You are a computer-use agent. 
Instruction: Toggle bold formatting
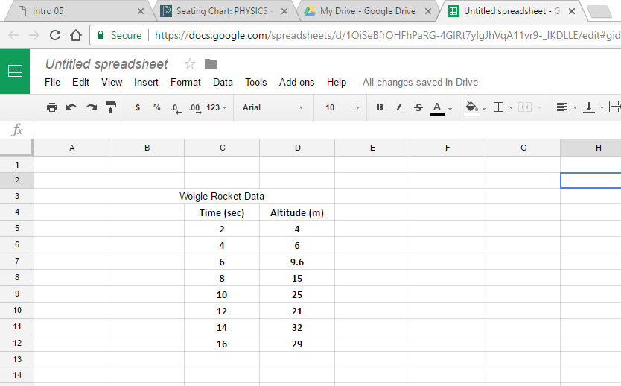[380, 107]
